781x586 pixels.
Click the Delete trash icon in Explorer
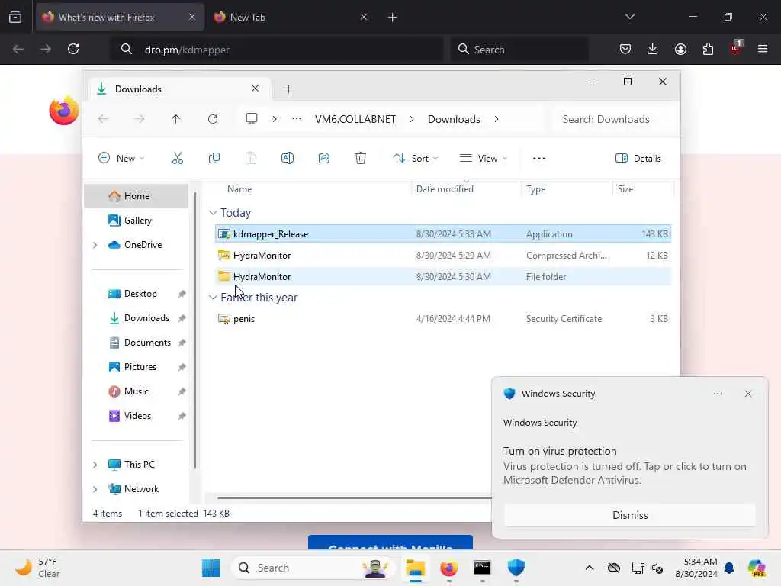(x=361, y=159)
